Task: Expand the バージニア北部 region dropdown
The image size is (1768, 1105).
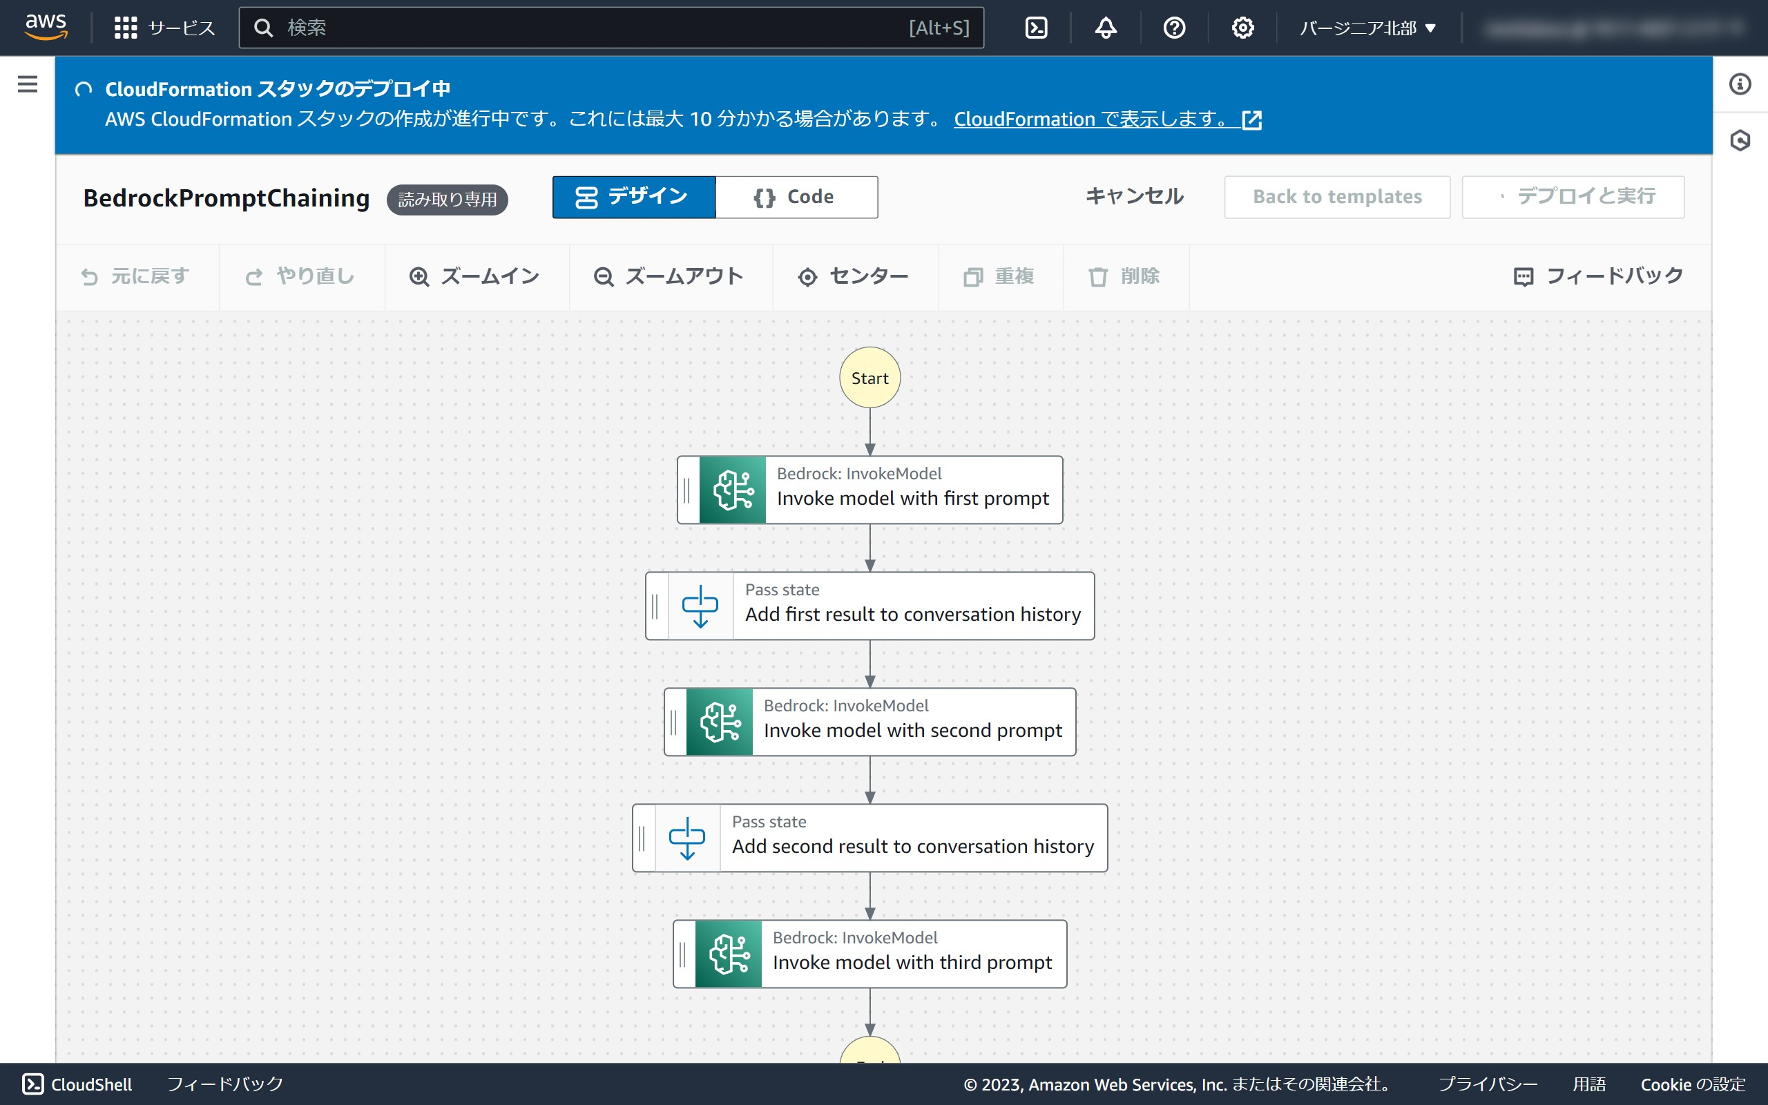Action: tap(1367, 28)
